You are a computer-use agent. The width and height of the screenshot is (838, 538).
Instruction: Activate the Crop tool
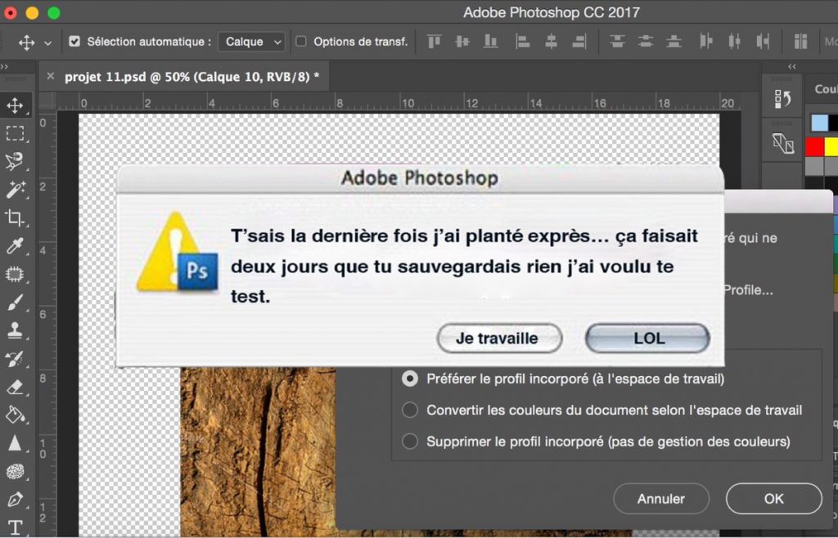(x=15, y=217)
